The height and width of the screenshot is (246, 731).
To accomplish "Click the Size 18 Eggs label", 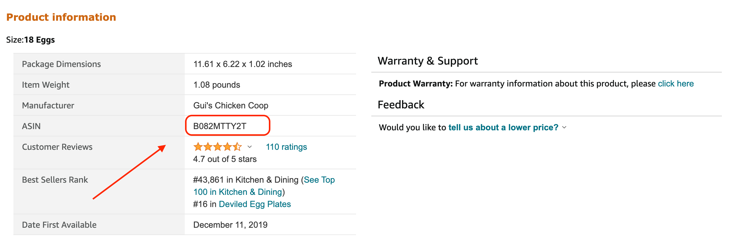I will pyautogui.click(x=30, y=40).
